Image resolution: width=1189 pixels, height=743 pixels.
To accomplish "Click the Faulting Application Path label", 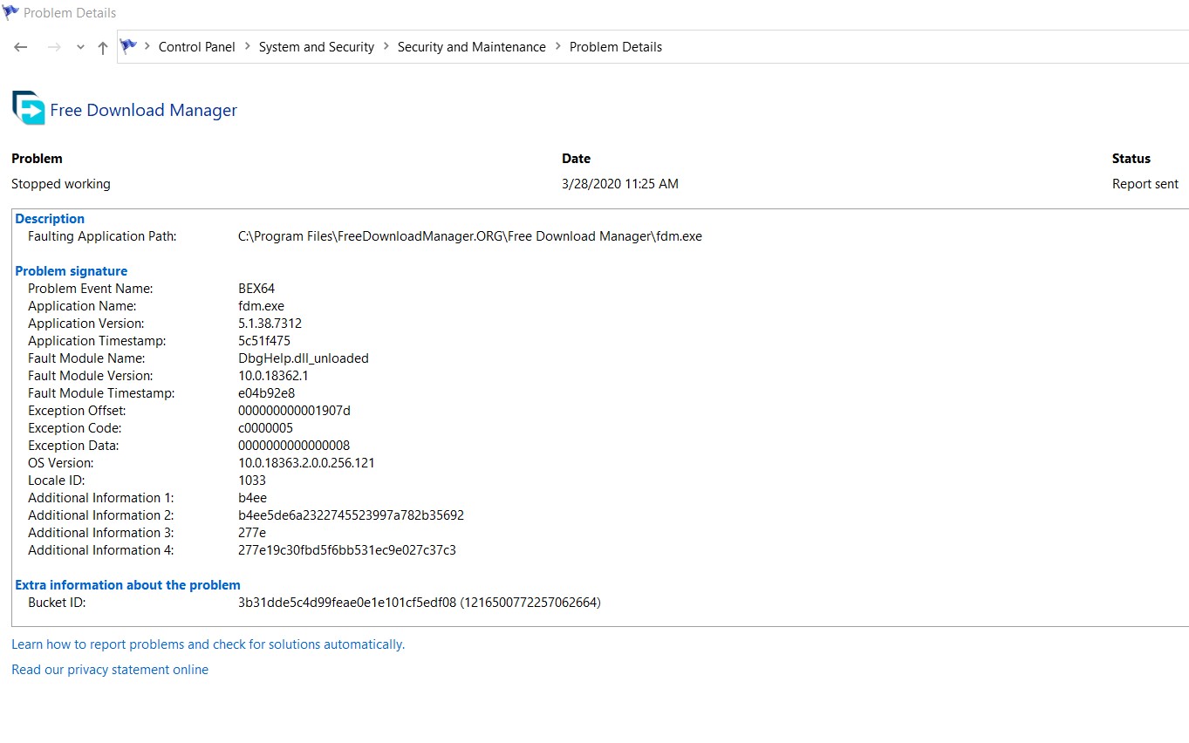I will click(x=102, y=236).
